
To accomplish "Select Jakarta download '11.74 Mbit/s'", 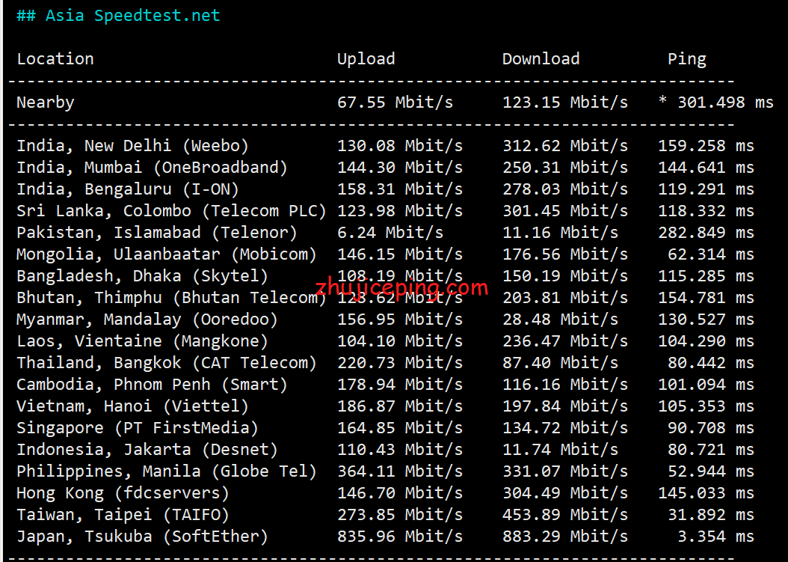I will 560,449.
